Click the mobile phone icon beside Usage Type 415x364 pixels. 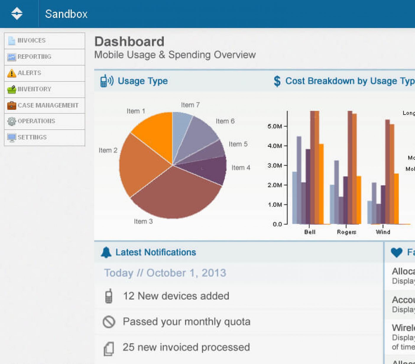[x=107, y=81]
